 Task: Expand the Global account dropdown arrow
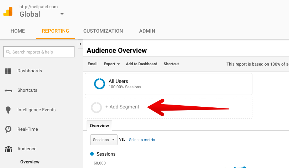pyautogui.click(x=62, y=14)
